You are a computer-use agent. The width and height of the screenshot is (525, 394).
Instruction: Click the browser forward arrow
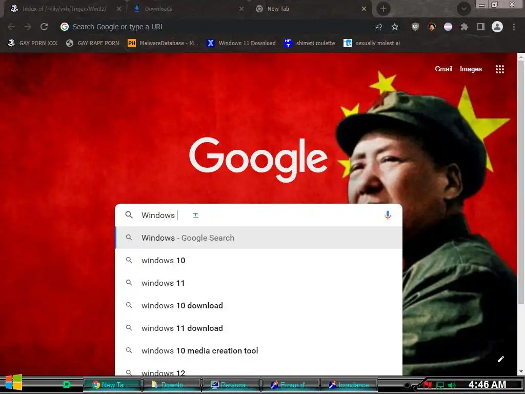[28, 27]
